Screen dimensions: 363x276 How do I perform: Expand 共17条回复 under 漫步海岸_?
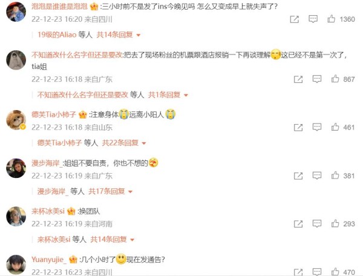111,191
